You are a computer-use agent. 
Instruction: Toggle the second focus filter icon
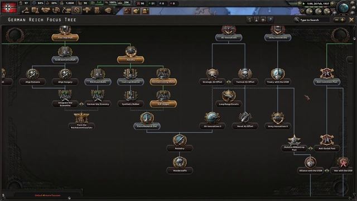click(x=257, y=20)
